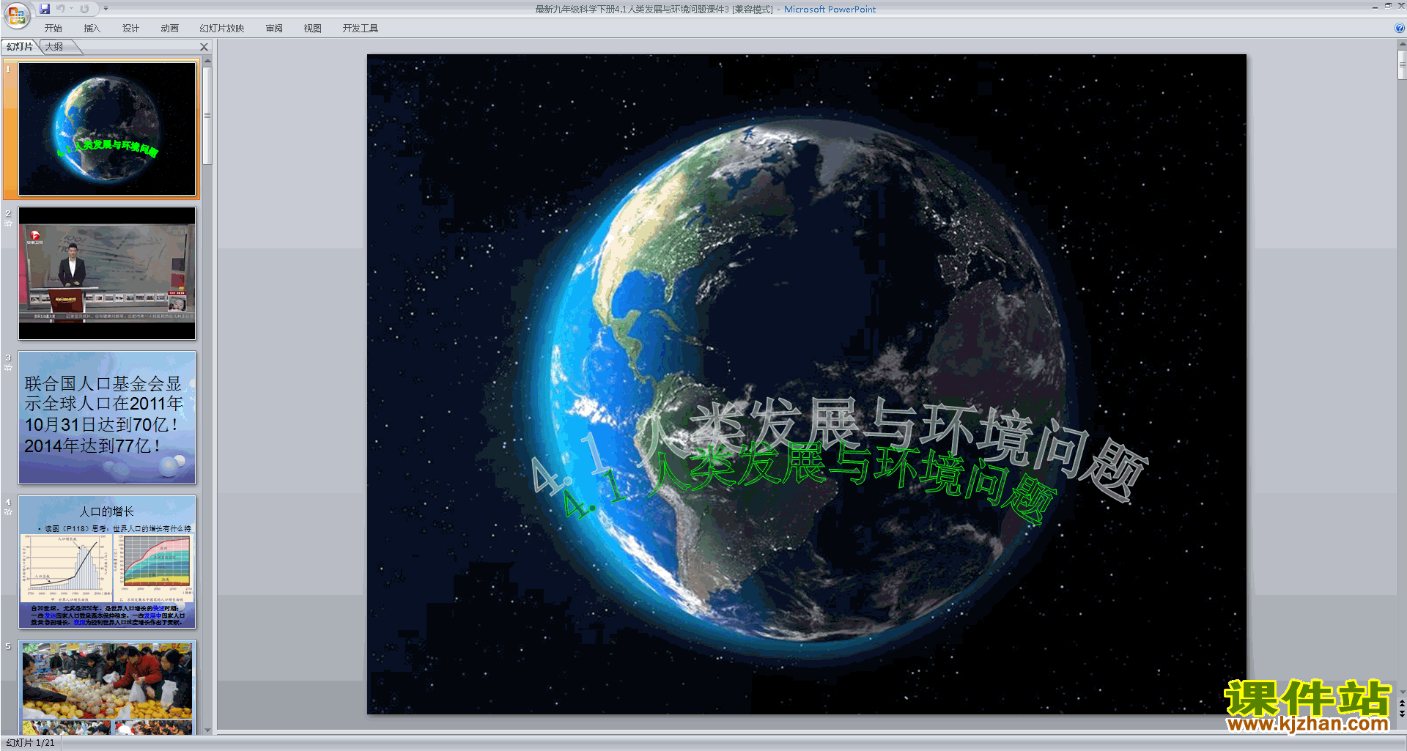The image size is (1407, 751).
Task: Open the Office button menu
Action: point(16,15)
